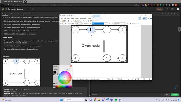Open the Image menu in paint.net

pyautogui.click(x=72, y=18)
